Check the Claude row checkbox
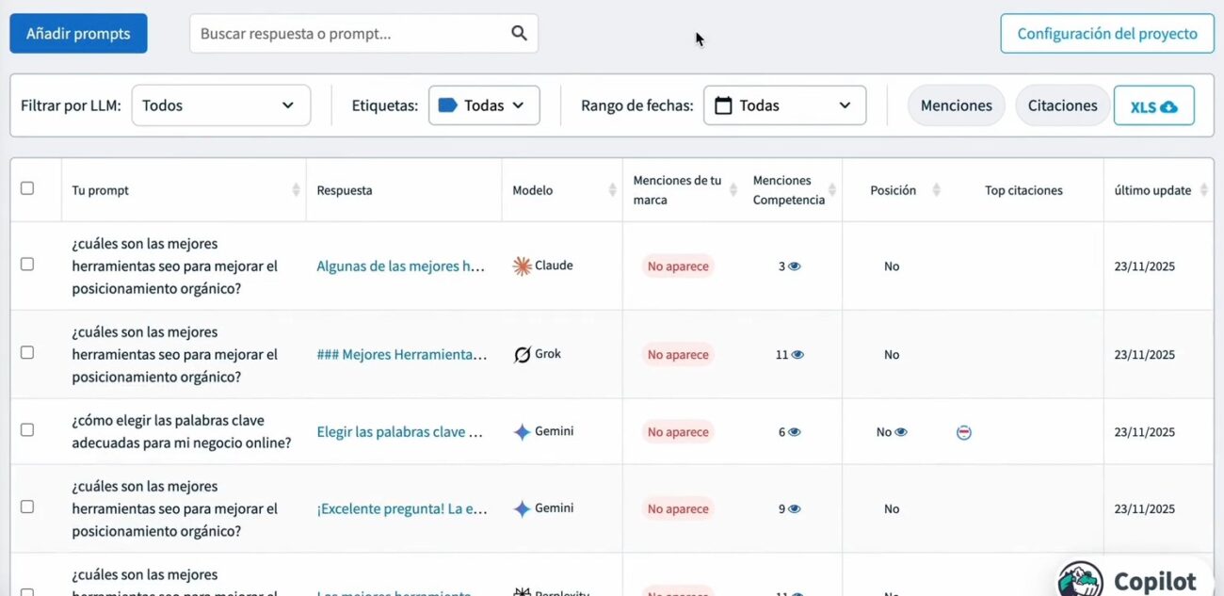Viewport: 1224px width, 596px height. [x=27, y=265]
